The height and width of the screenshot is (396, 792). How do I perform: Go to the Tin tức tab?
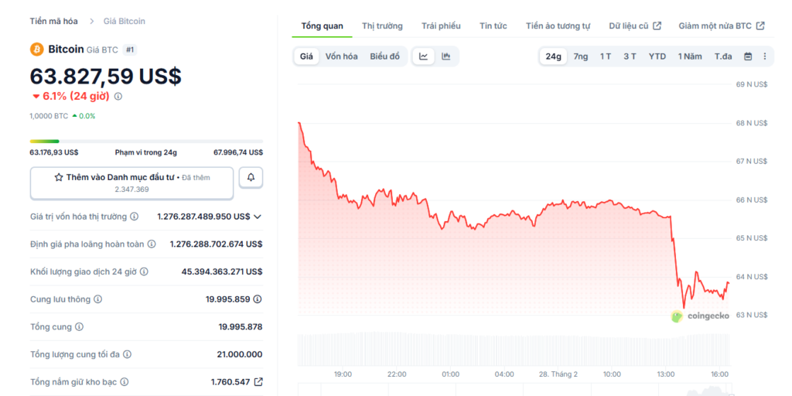[x=493, y=26]
